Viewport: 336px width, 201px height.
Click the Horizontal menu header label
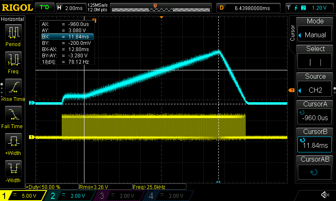(x=13, y=19)
